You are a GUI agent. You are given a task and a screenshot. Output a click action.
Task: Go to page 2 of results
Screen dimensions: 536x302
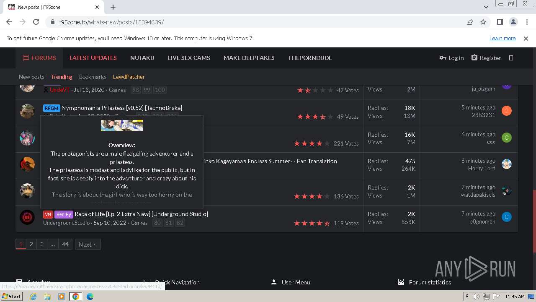click(x=31, y=244)
